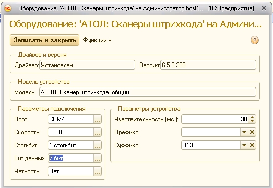The width and height of the screenshot is (273, 188).
Task: Open port selection ellipsis next to COM4
Action: (x=98, y=119)
